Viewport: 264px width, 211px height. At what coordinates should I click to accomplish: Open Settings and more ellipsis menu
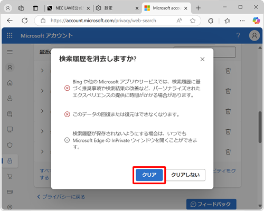[x=242, y=21]
